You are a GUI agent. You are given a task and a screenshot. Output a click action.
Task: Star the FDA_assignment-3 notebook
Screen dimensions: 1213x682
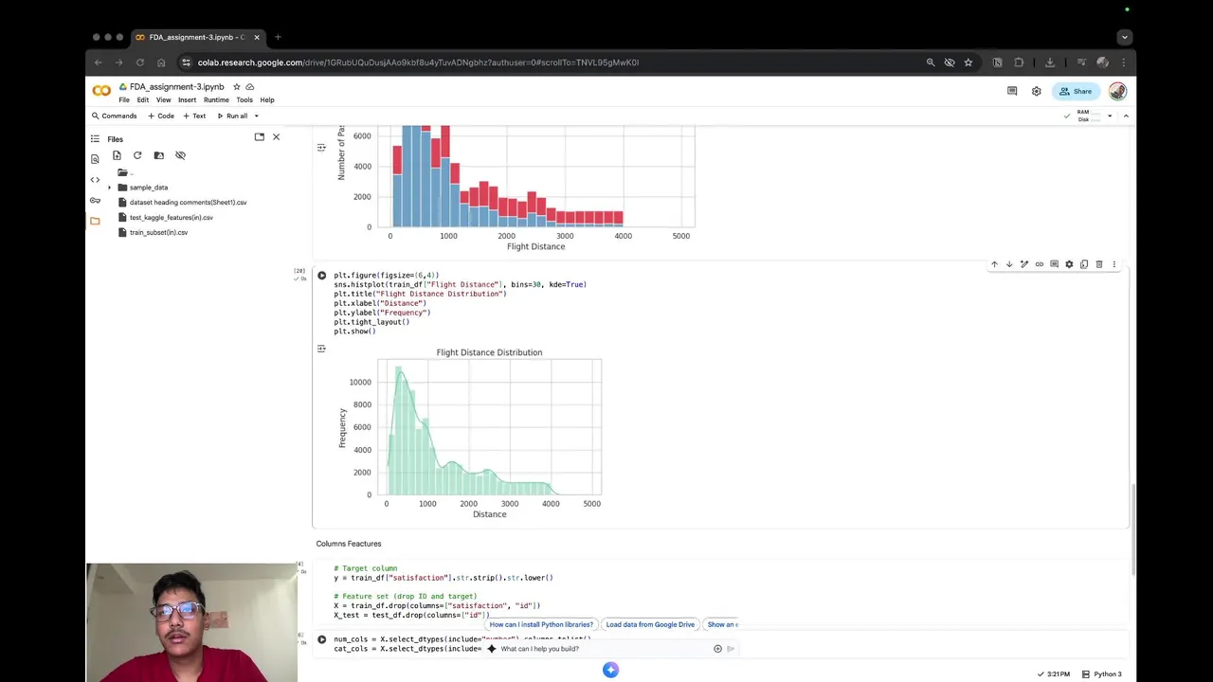237,87
